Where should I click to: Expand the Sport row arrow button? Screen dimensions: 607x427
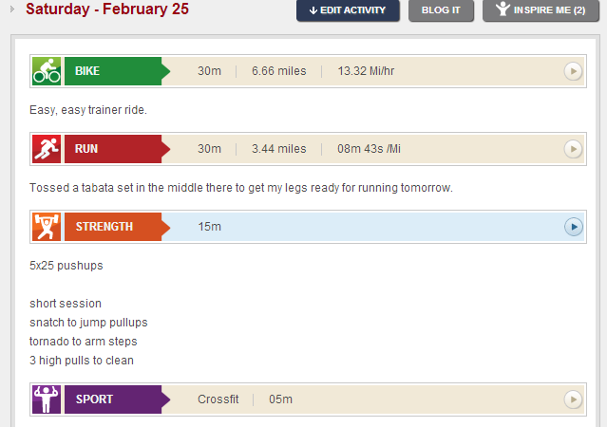click(x=573, y=399)
